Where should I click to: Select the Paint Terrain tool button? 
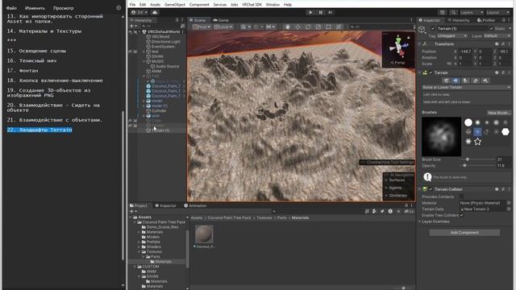456,81
